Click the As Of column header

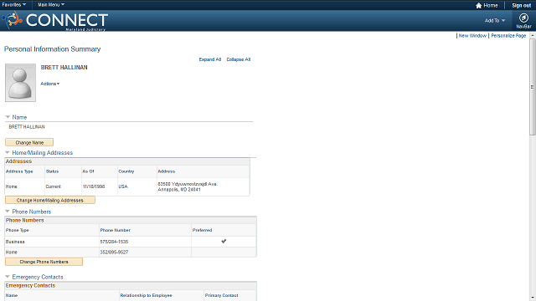click(88, 171)
